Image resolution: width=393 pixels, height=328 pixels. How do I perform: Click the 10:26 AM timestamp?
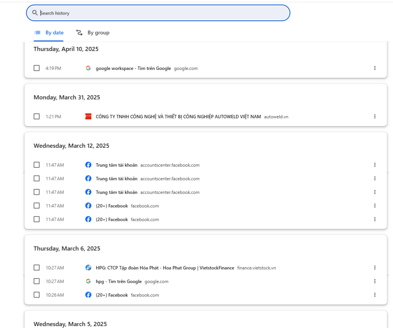(54, 295)
